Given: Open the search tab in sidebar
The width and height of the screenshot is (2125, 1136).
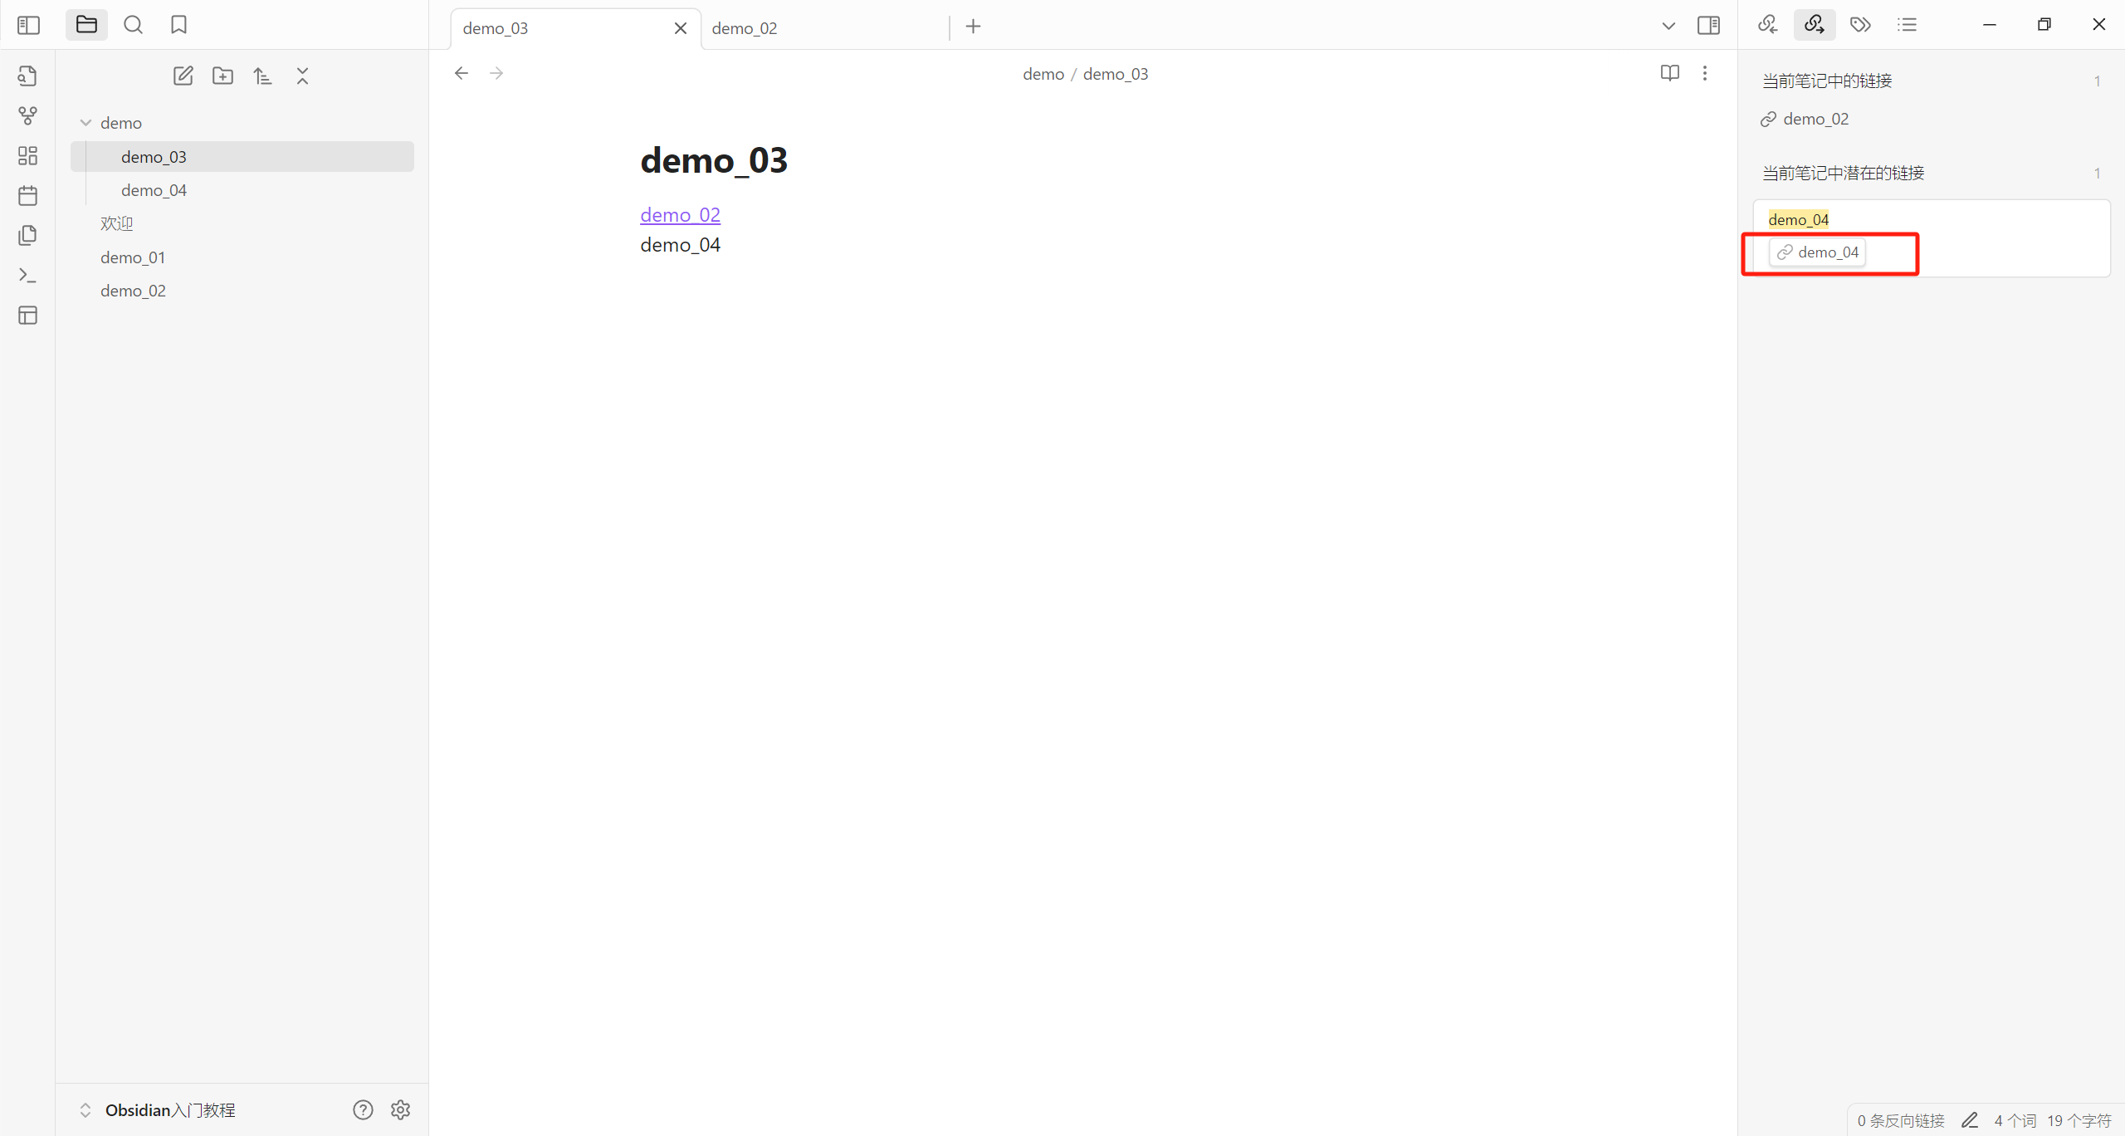Looking at the screenshot, I should coord(133,25).
